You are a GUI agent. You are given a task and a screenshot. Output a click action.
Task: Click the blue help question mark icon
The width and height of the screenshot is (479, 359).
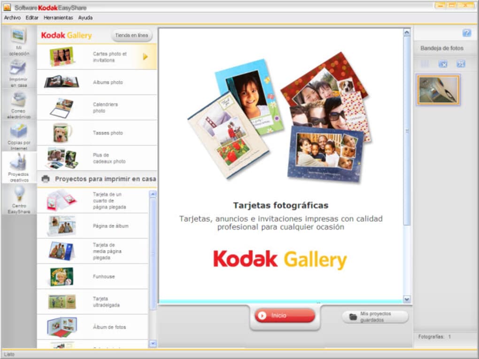click(466, 33)
